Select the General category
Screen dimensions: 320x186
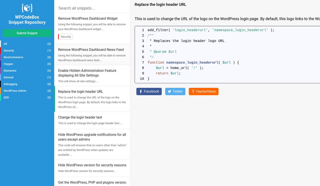[27, 77]
